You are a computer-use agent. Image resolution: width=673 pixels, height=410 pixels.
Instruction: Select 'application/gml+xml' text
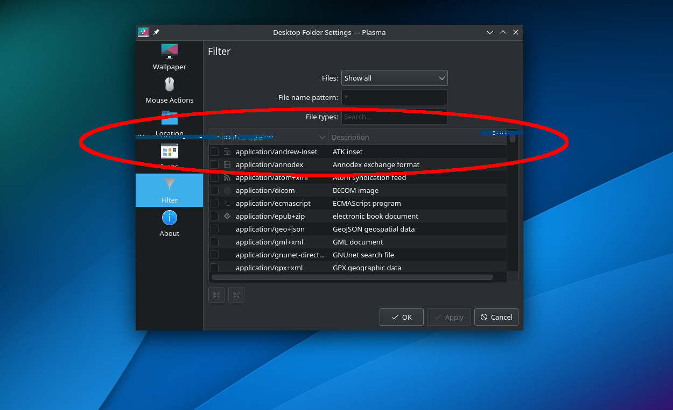pos(269,242)
